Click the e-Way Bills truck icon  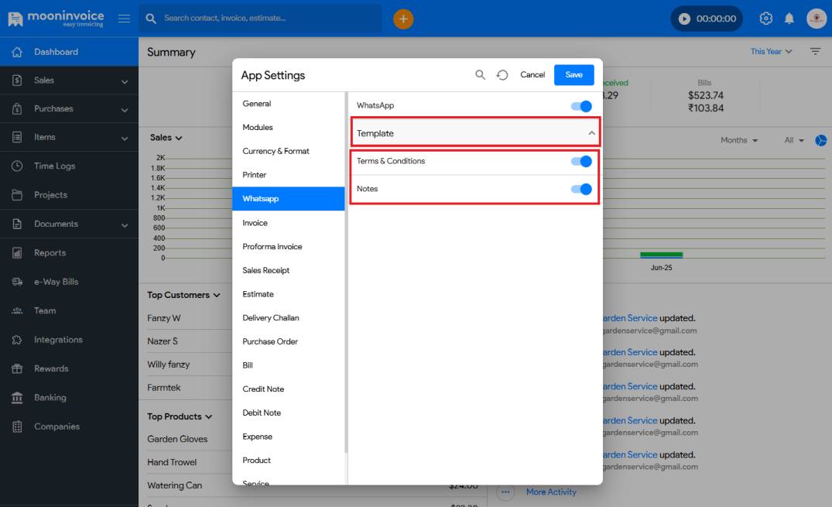coord(17,282)
